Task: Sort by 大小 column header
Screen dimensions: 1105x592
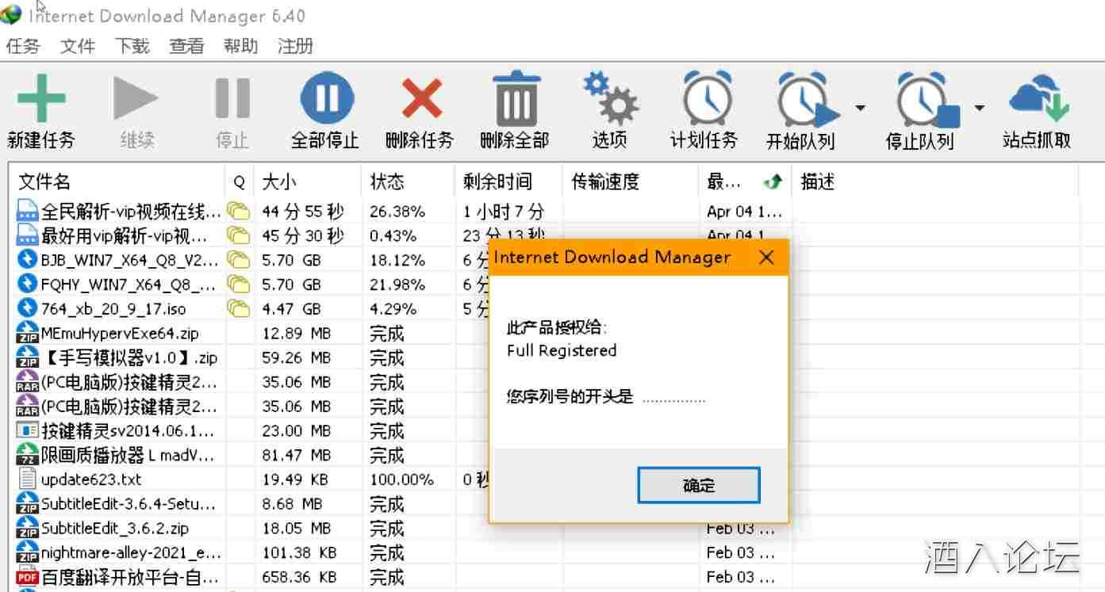Action: click(x=309, y=182)
